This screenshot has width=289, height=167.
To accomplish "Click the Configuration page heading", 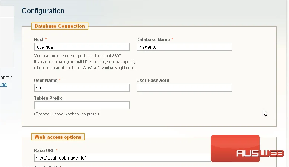I will pyautogui.click(x=43, y=11).
